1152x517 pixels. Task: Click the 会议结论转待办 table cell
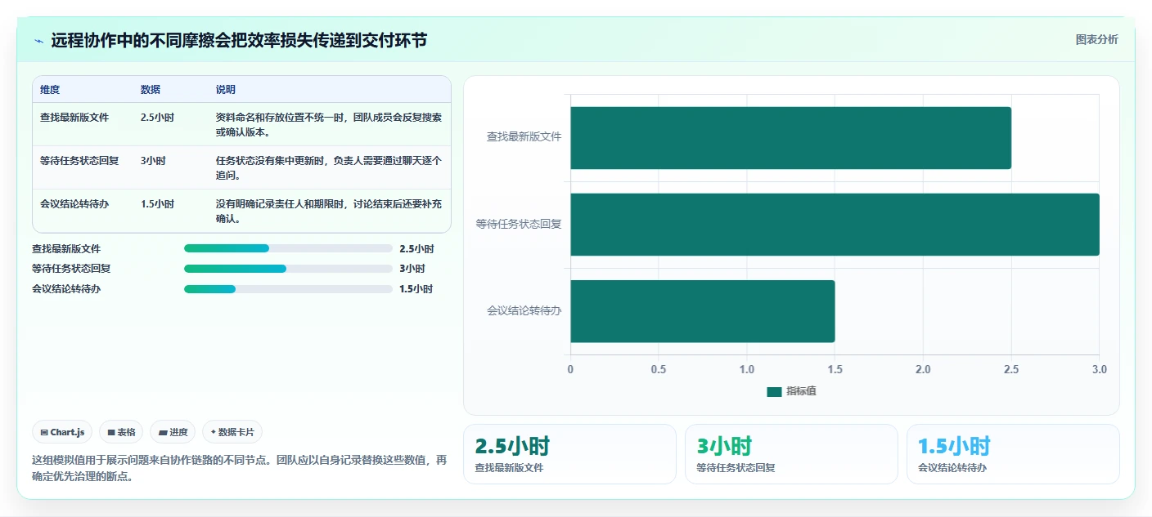(74, 203)
